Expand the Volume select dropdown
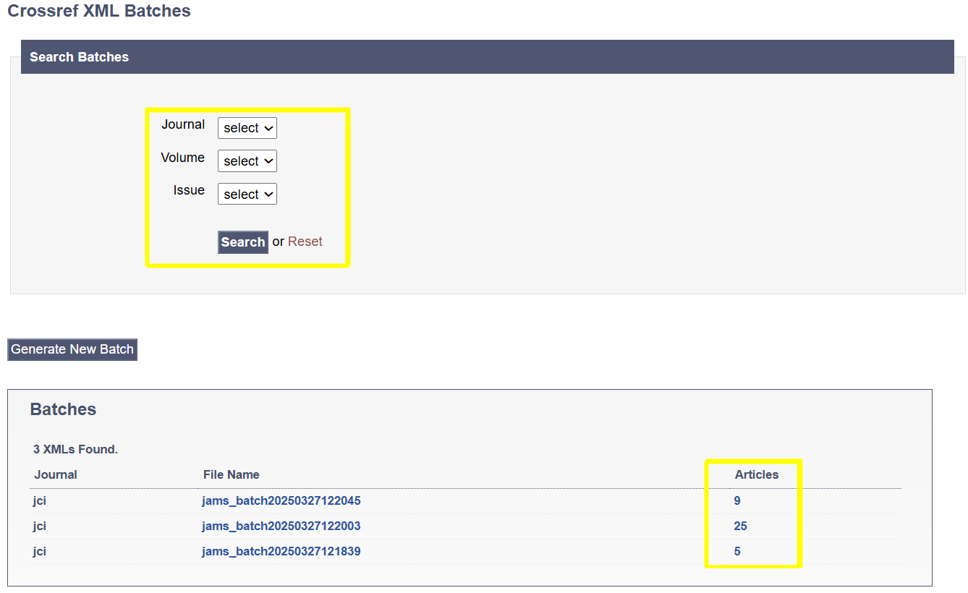968x593 pixels. (x=247, y=161)
